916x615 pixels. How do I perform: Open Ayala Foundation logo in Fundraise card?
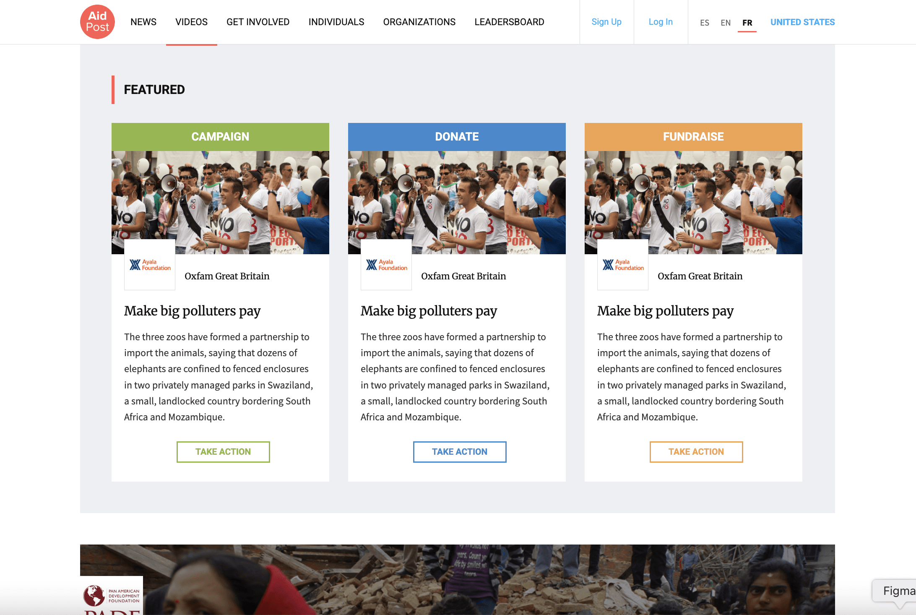coord(623,265)
